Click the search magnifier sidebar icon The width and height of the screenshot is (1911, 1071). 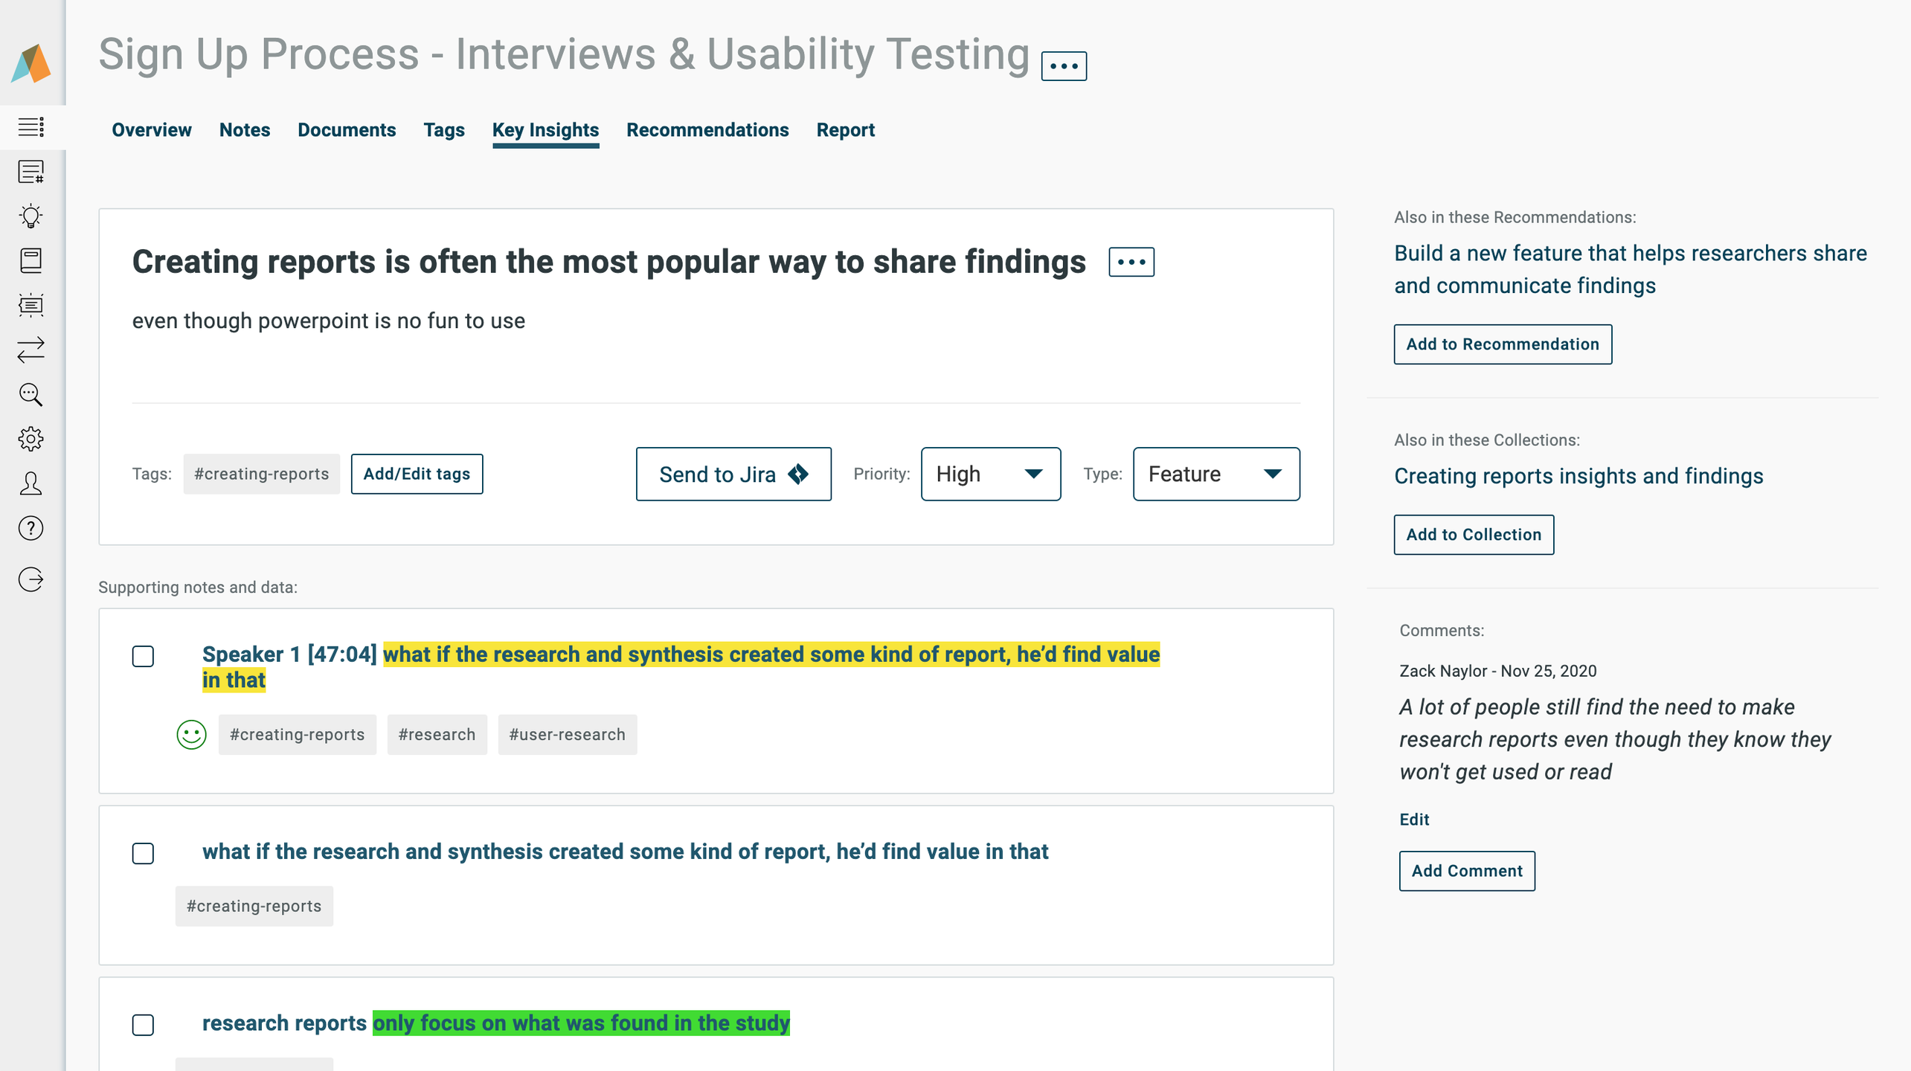point(30,394)
